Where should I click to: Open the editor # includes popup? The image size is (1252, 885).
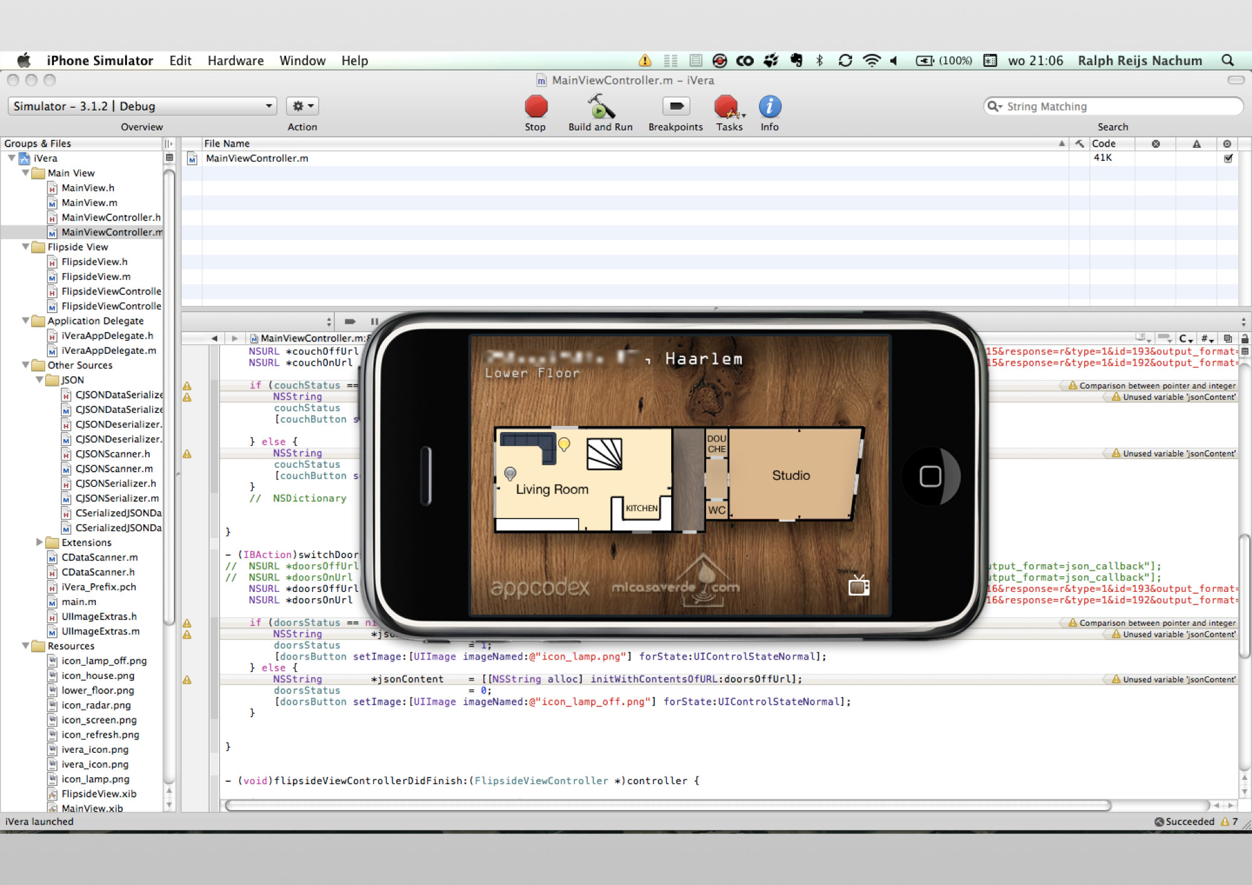[x=1207, y=339]
